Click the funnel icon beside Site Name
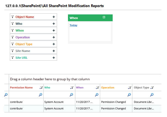 pos(12,51)
